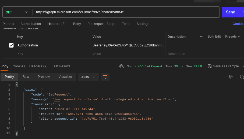Open the JSON format dropdown

(89, 77)
